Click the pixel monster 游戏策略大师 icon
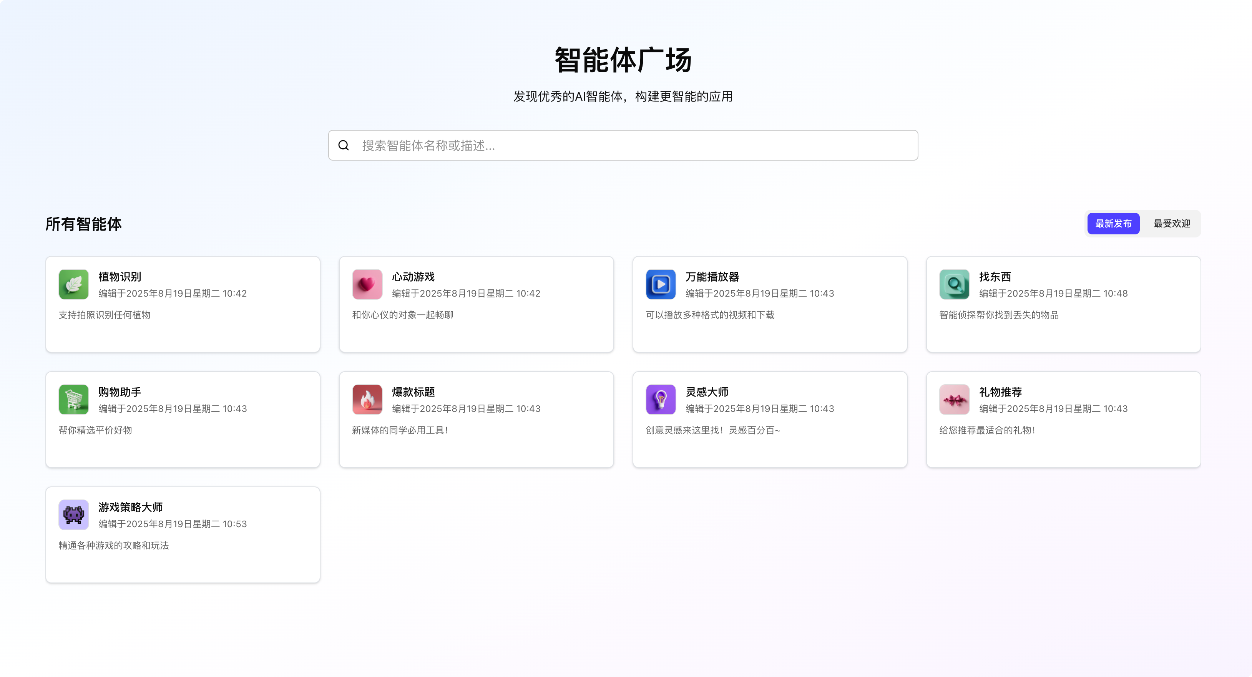This screenshot has width=1252, height=677. [x=73, y=515]
